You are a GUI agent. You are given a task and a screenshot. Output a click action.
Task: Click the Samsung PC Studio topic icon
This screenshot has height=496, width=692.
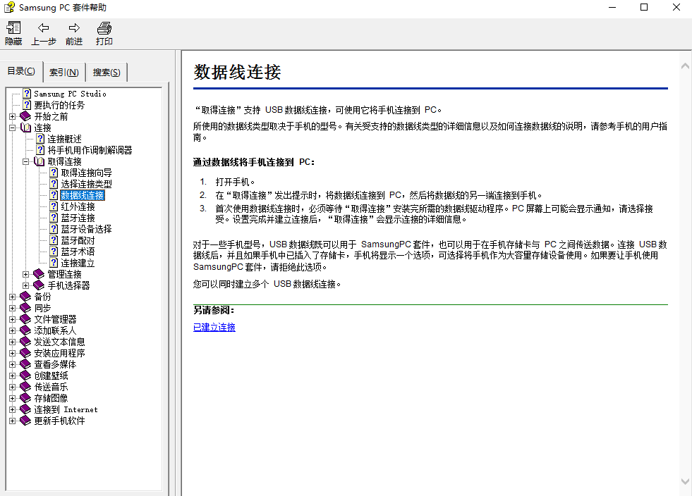click(x=27, y=94)
